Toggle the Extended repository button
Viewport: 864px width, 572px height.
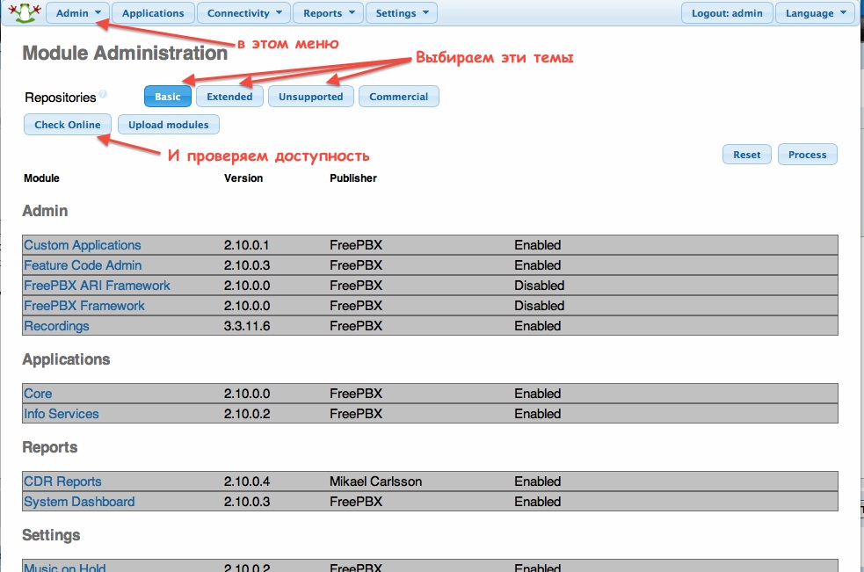pyautogui.click(x=229, y=97)
